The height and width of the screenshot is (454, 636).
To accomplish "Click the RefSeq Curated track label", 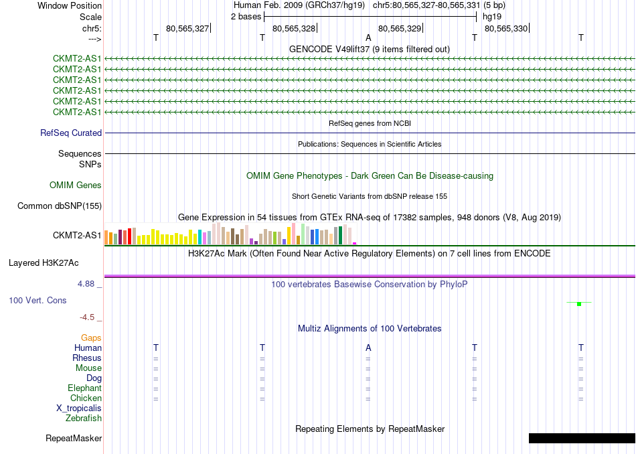I will click(71, 133).
